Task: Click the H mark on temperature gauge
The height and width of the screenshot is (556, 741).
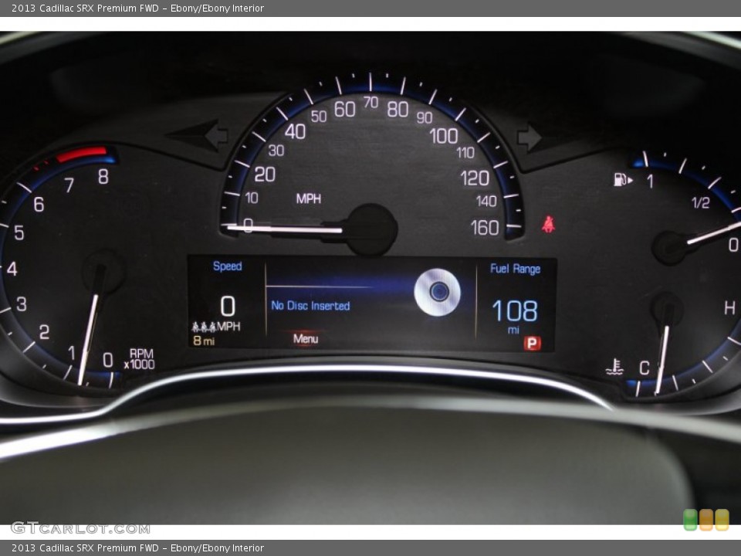Action: (x=729, y=308)
